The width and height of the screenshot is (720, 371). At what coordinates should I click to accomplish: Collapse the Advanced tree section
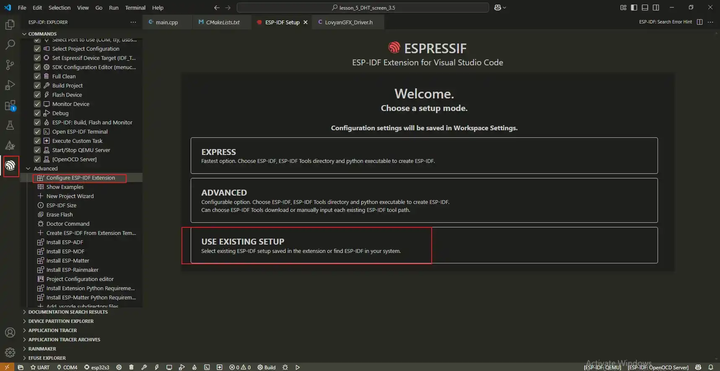(x=28, y=168)
